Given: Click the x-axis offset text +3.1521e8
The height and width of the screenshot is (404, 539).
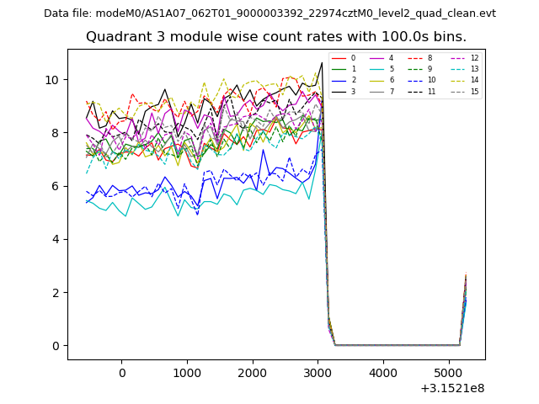Looking at the screenshot, I should [x=451, y=389].
